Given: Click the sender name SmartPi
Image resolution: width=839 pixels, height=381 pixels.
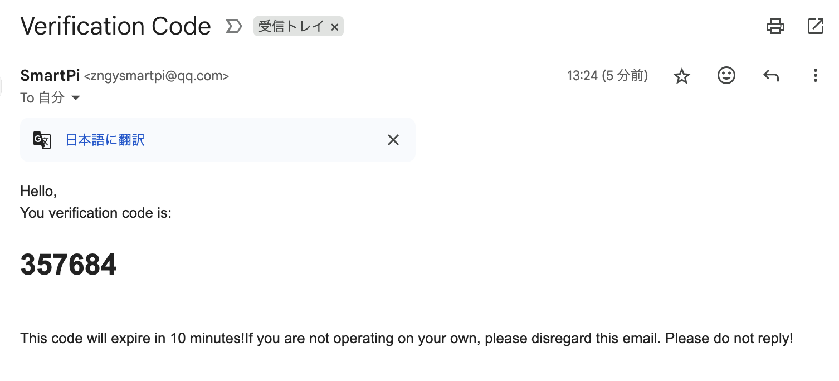Looking at the screenshot, I should point(50,75).
